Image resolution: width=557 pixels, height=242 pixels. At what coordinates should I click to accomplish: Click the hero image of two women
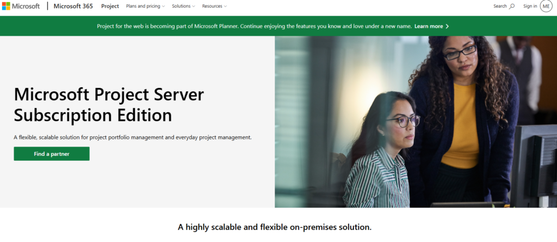pyautogui.click(x=416, y=122)
